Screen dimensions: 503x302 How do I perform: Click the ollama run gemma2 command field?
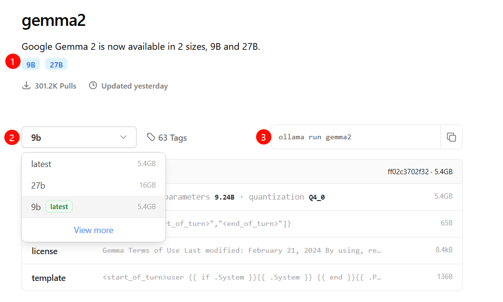[x=355, y=137]
